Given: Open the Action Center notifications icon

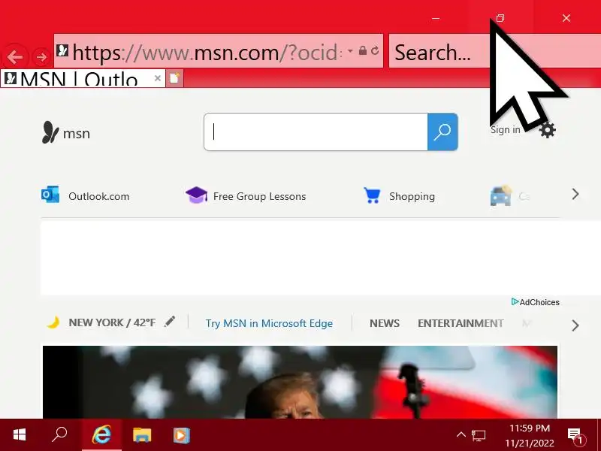Looking at the screenshot, I should point(575,435).
